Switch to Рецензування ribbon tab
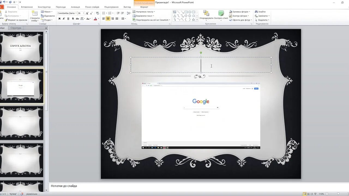The height and width of the screenshot is (196, 349). (111, 7)
